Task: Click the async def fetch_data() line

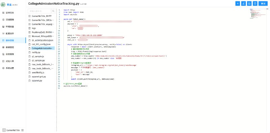Action: pos(74,19)
